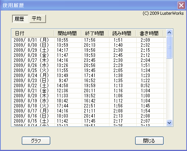Click the 閉じる button
187x151 pixels.
149,140
